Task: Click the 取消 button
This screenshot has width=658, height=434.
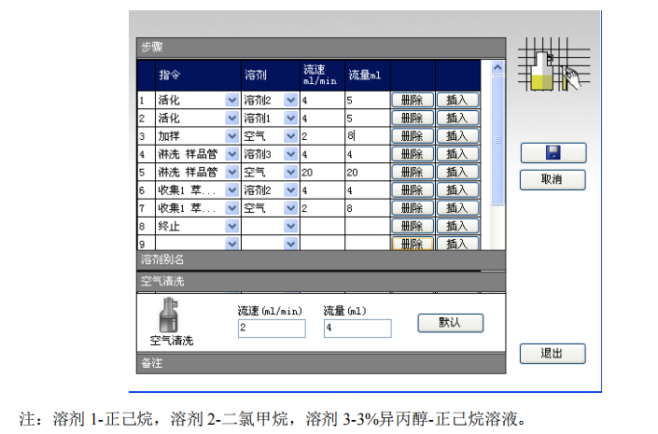Action: pos(553,179)
